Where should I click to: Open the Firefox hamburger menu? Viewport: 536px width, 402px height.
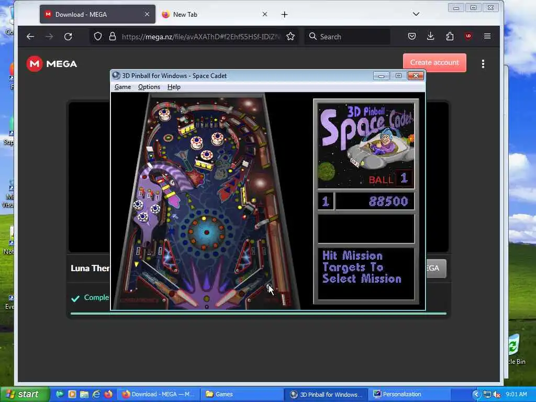[487, 36]
